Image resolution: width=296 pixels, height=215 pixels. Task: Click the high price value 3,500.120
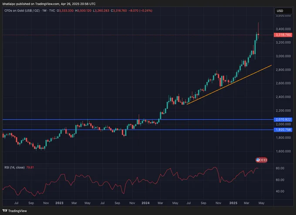coord(84,10)
